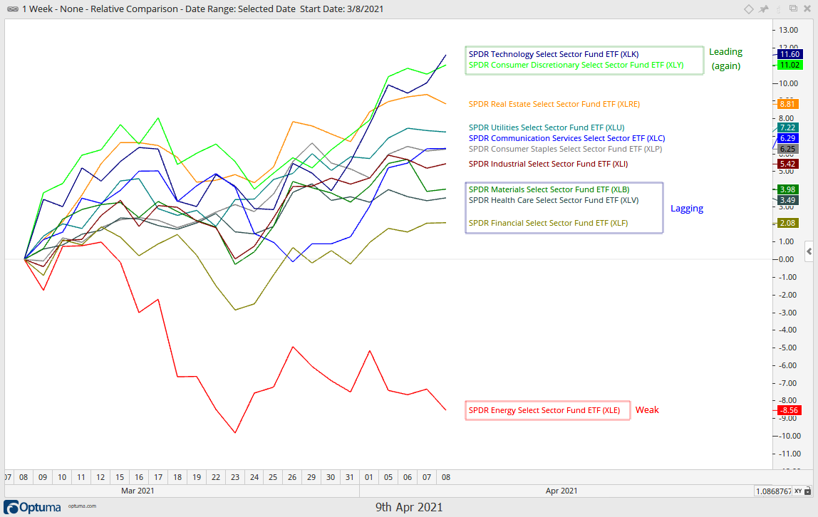Click the 0.00 level on price axis
Screen dimensions: 818x517
click(x=787, y=259)
